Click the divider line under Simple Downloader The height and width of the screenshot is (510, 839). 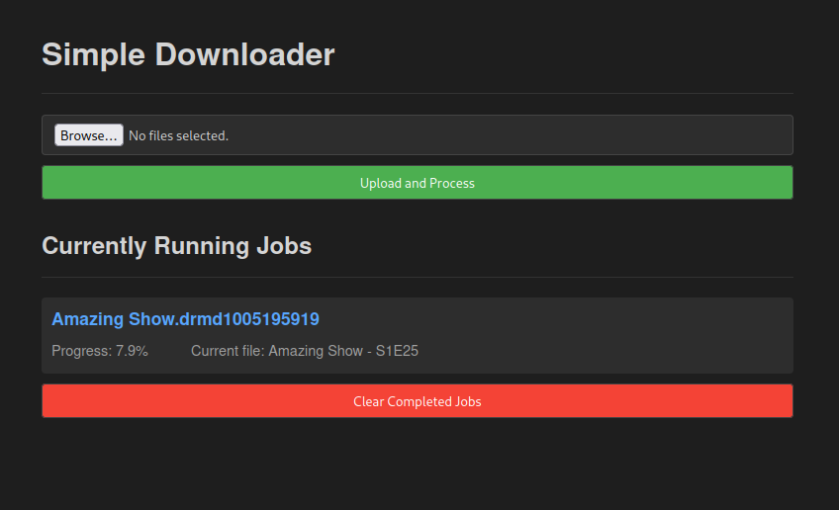tap(418, 93)
